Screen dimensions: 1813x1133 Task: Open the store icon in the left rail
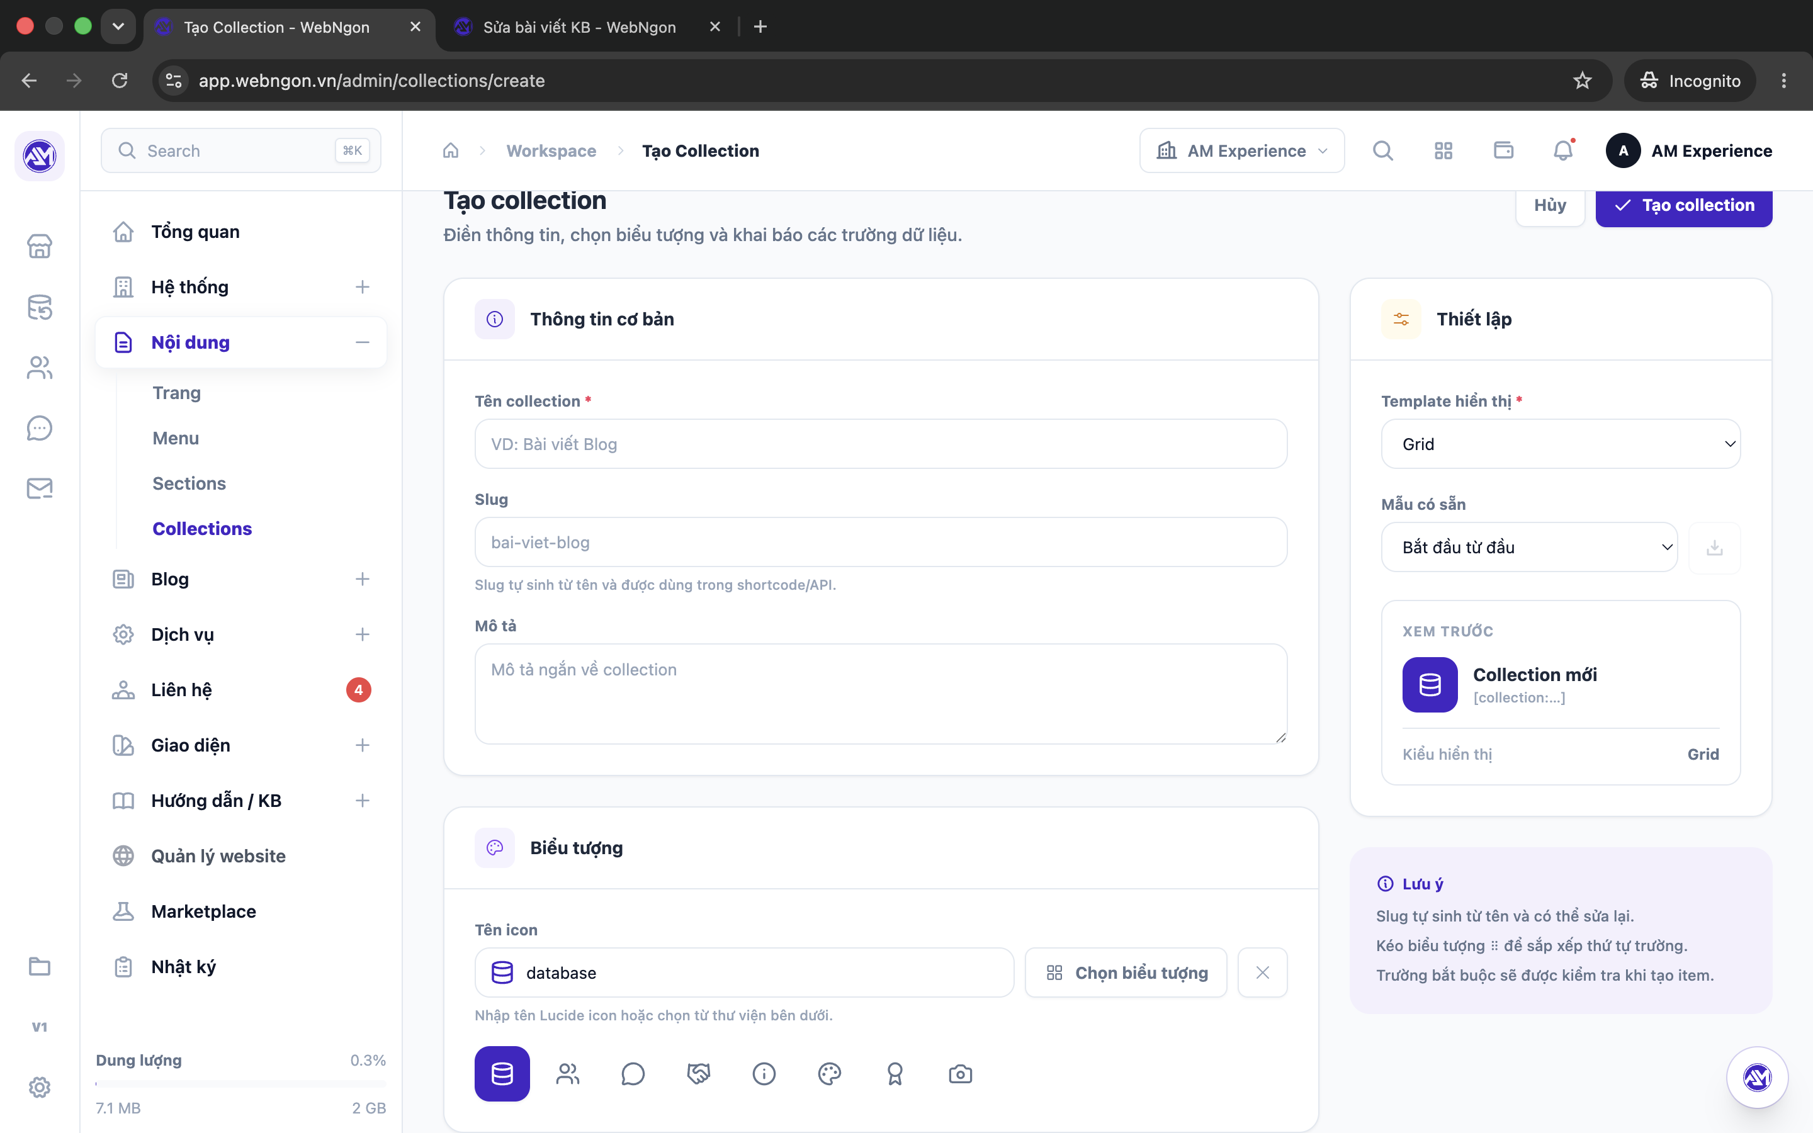40,245
